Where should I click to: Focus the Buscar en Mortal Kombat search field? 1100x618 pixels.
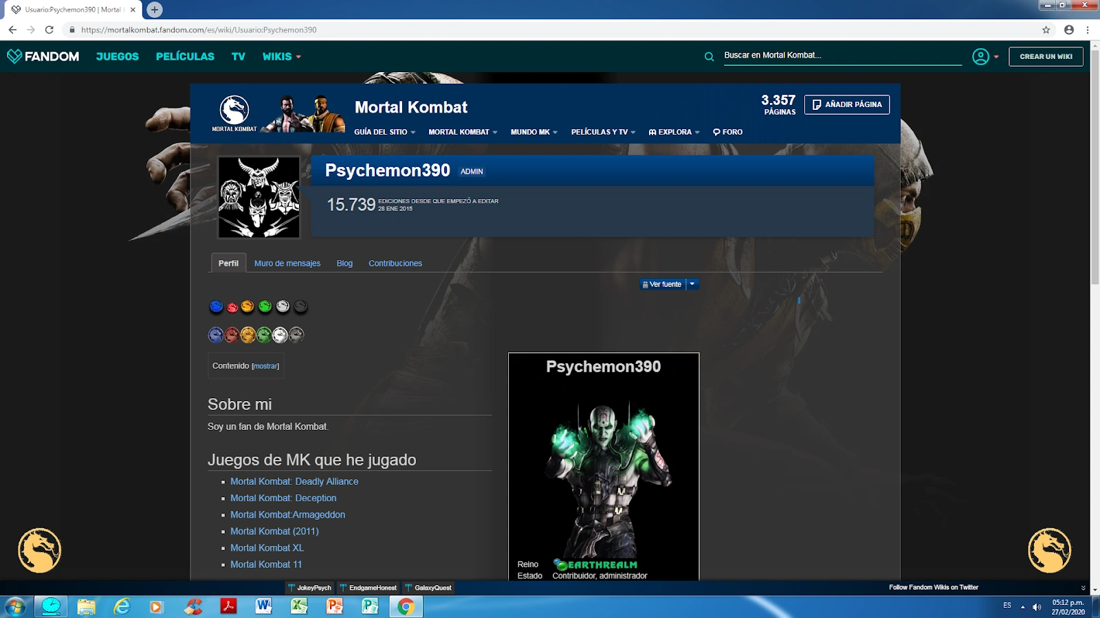tap(842, 56)
